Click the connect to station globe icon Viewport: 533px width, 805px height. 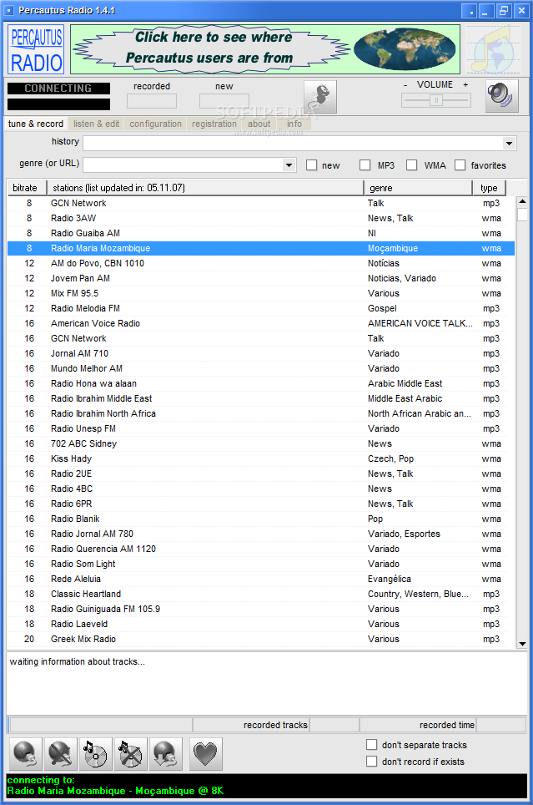point(26,754)
